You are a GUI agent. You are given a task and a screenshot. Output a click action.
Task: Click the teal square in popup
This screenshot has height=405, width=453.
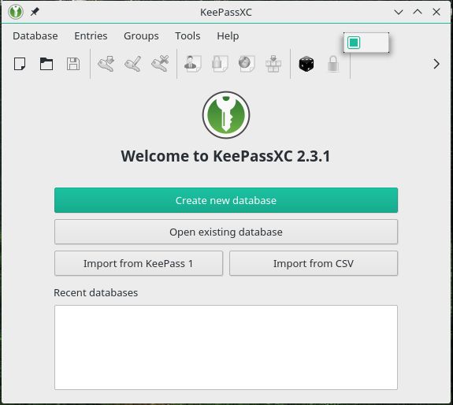(354, 43)
